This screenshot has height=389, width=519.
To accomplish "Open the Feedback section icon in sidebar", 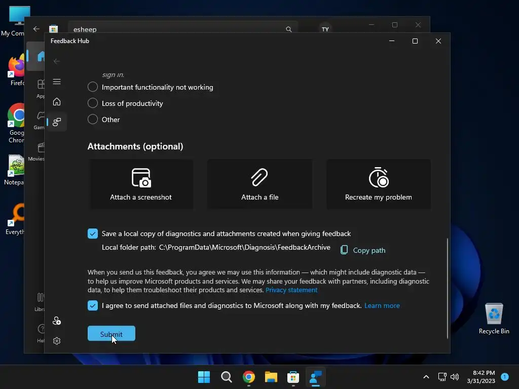I will (57, 122).
